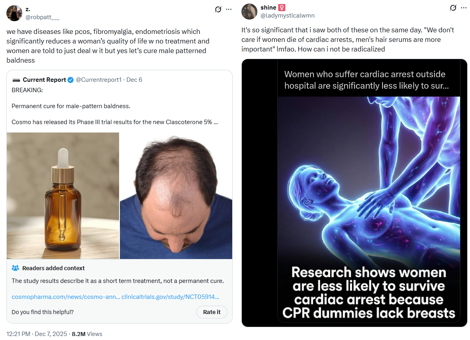Image resolution: width=470 pixels, height=340 pixels.
Task: Click Current Report's small avatar icon
Action: click(x=16, y=80)
